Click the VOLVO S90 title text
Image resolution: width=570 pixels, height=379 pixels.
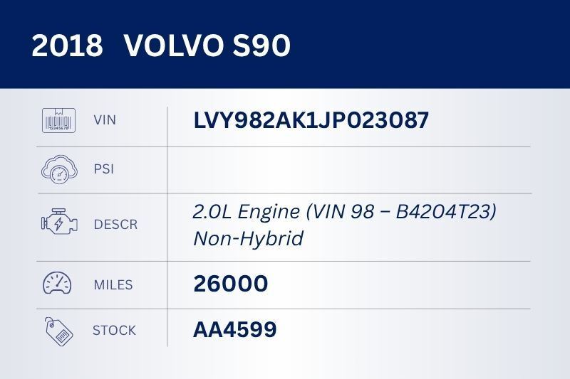[x=207, y=46]
